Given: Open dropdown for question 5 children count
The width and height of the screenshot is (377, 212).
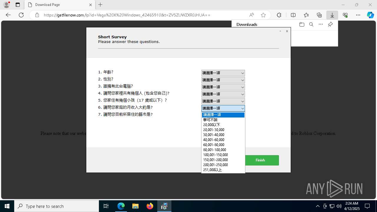Looking at the screenshot, I should 223,101.
